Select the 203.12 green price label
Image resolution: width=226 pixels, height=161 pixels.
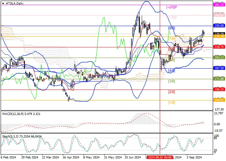(219, 58)
